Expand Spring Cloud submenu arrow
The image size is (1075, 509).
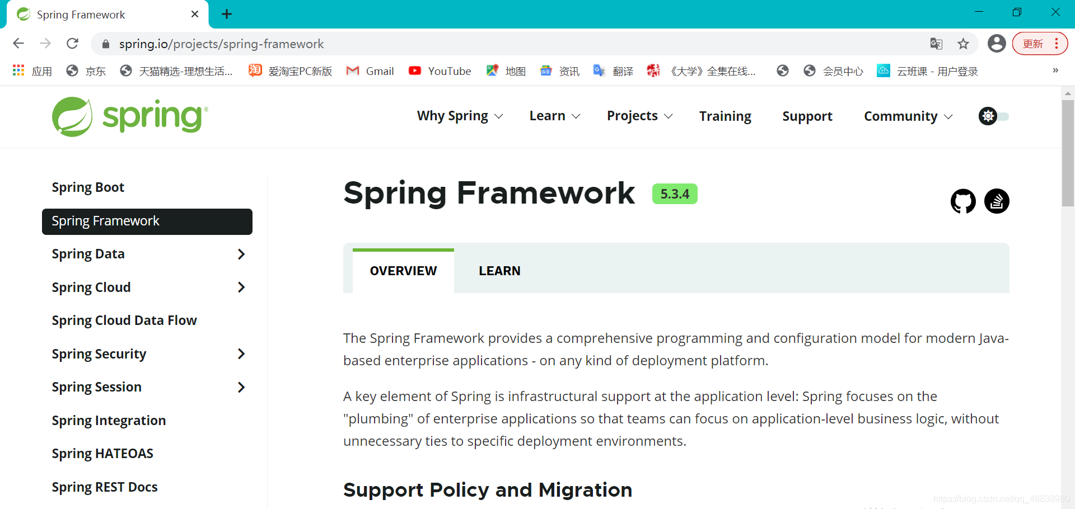tap(241, 288)
